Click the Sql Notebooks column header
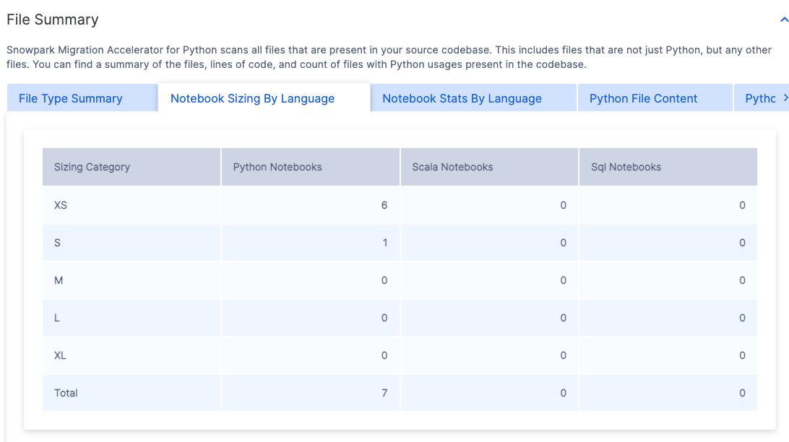 coord(626,167)
